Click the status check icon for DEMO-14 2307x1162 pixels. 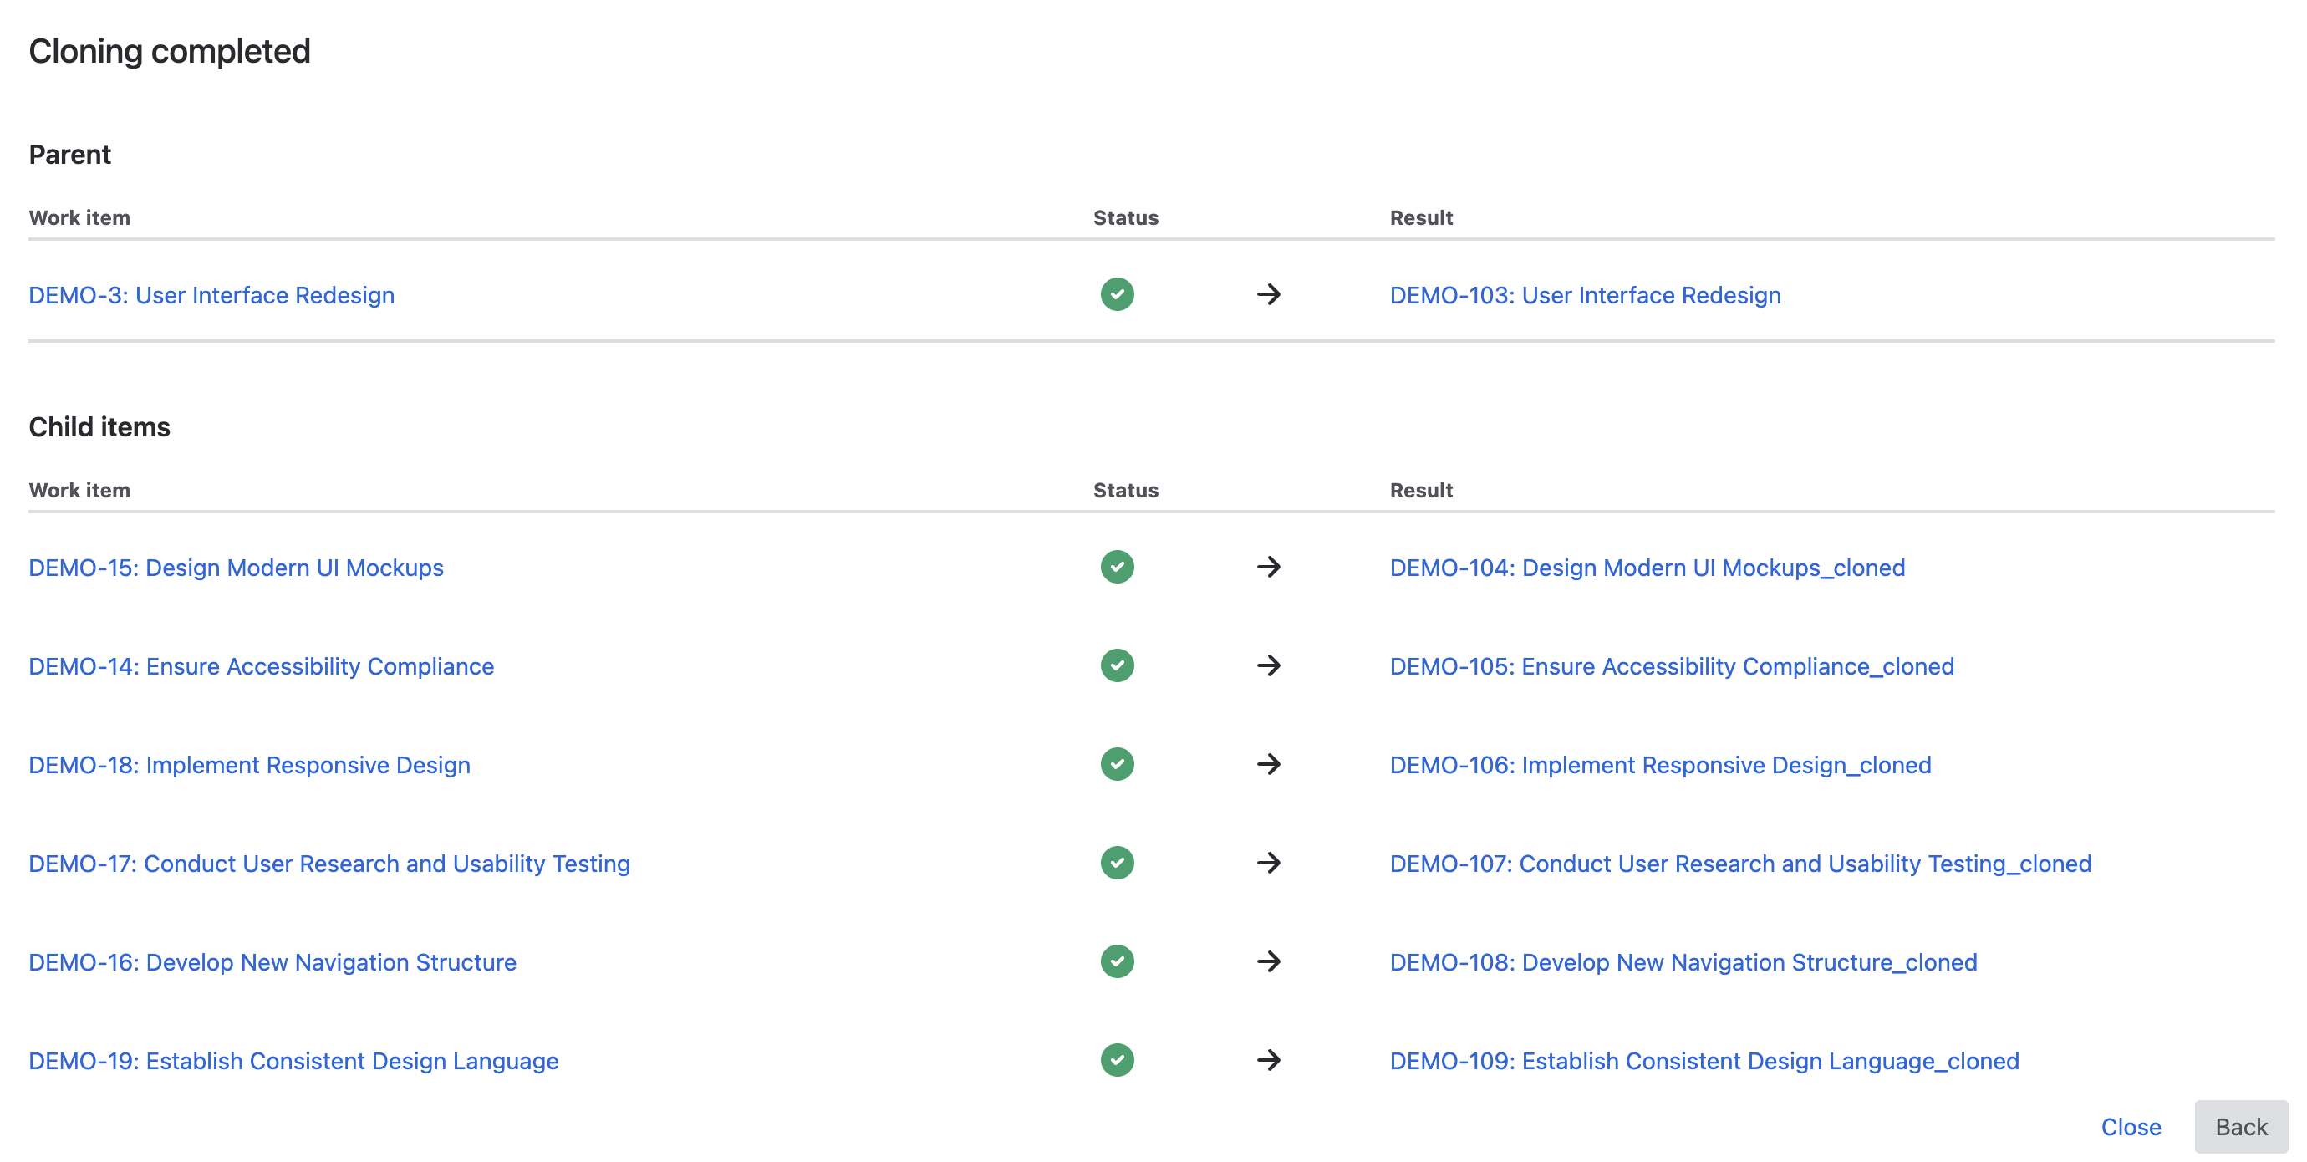click(x=1117, y=665)
